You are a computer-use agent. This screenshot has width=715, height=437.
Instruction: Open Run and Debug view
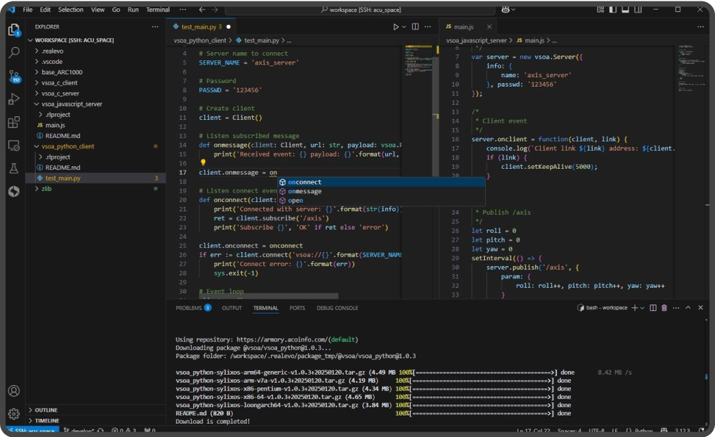14,99
